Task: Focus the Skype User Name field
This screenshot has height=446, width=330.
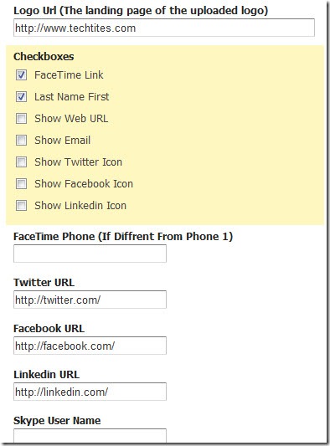Action: 90,436
